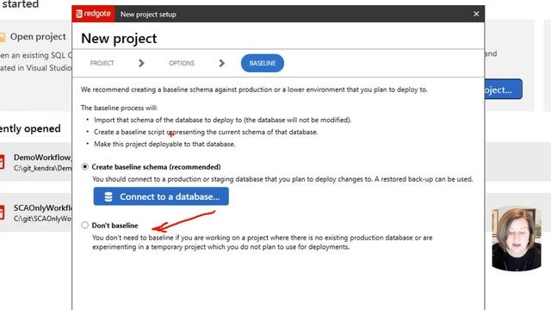The image size is (551, 310).
Task: Click chevron arrow after PROJECT step
Action: pos(141,63)
